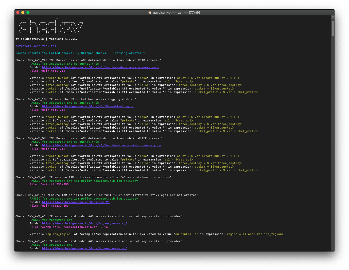Click the 'Check: CKV_AWS_18' line
This screenshot has height=270, width=349.
[76, 99]
